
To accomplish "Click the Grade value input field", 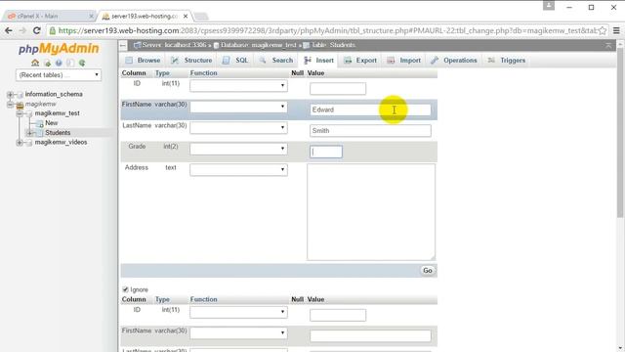I will click(326, 152).
